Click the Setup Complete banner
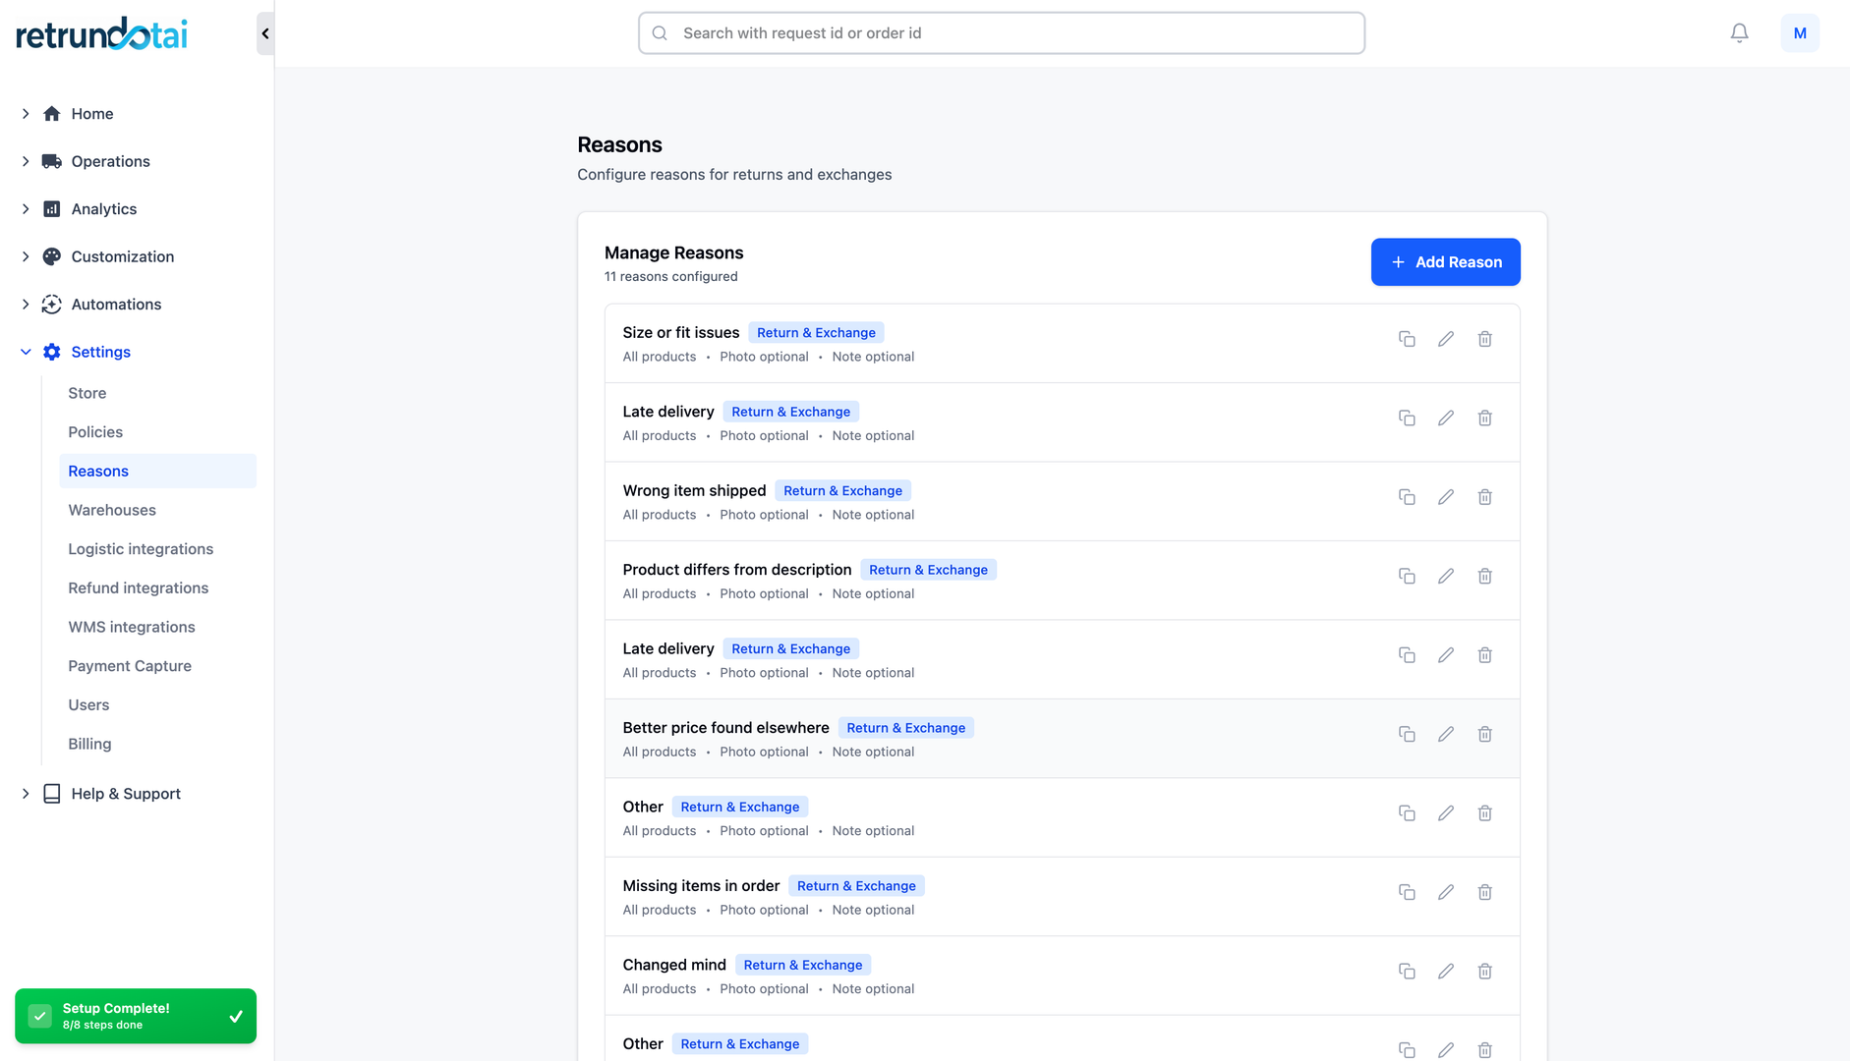 click(136, 1016)
